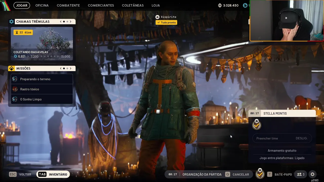Image resolution: width=324 pixels, height=182 pixels.
Task: Open the JOGAR tab
Action: [x=22, y=5]
